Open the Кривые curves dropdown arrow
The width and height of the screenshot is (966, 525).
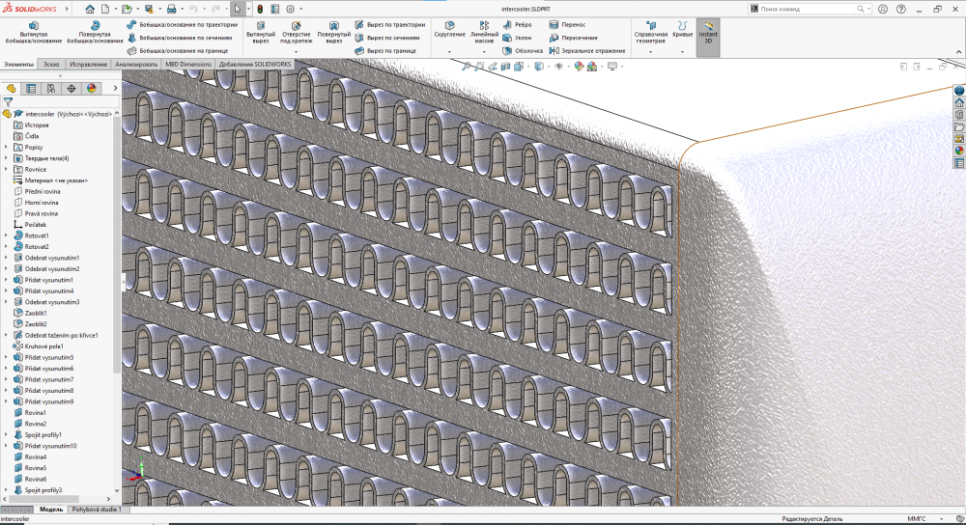click(682, 51)
